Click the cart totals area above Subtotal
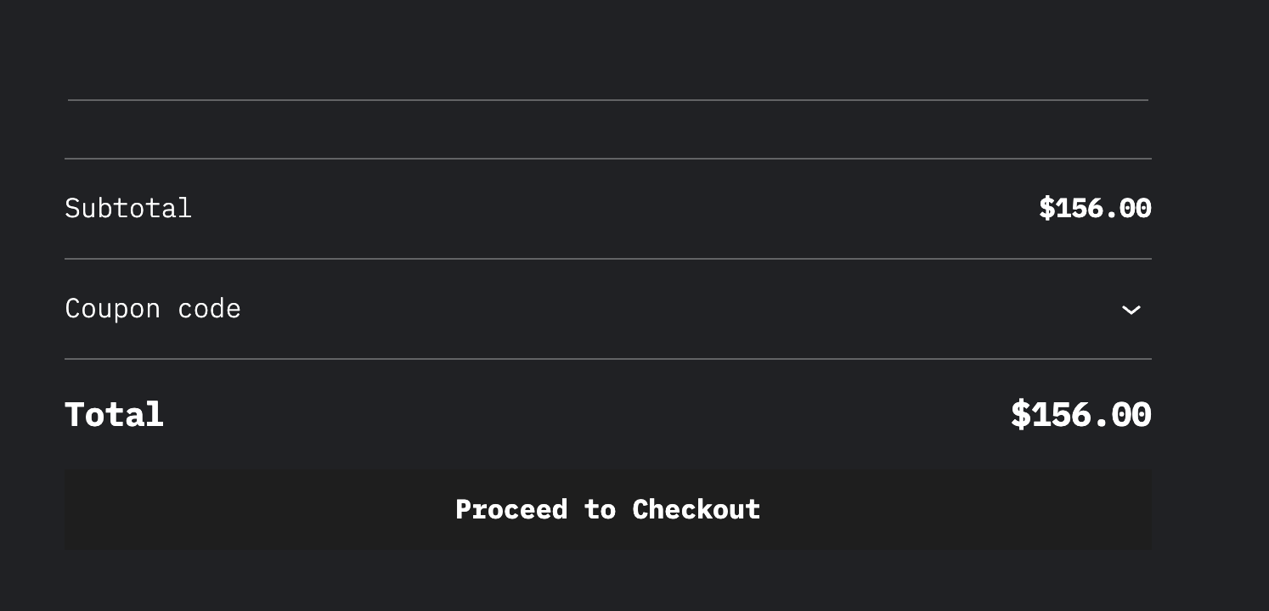1269x611 pixels. (607, 127)
